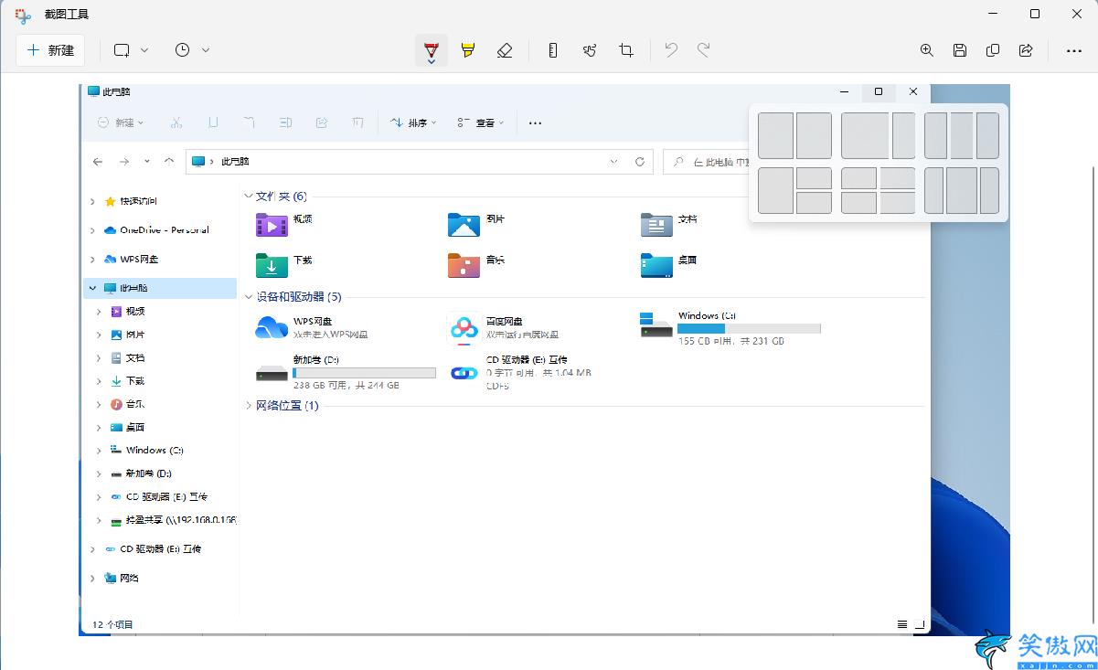
Task: Open the purple 视频 folder icon in 文件夹 group
Action: pyautogui.click(x=272, y=225)
